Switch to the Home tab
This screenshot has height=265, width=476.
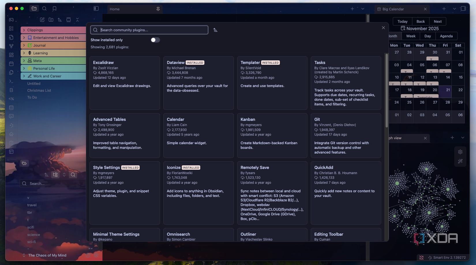click(135, 9)
